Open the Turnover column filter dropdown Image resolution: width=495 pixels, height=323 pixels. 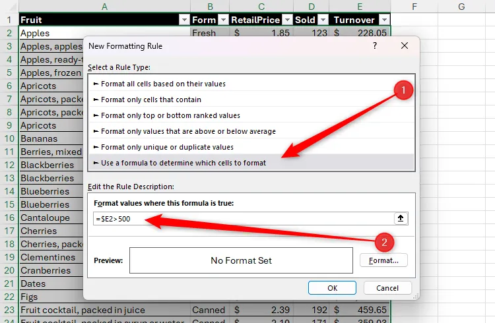pyautogui.click(x=383, y=20)
